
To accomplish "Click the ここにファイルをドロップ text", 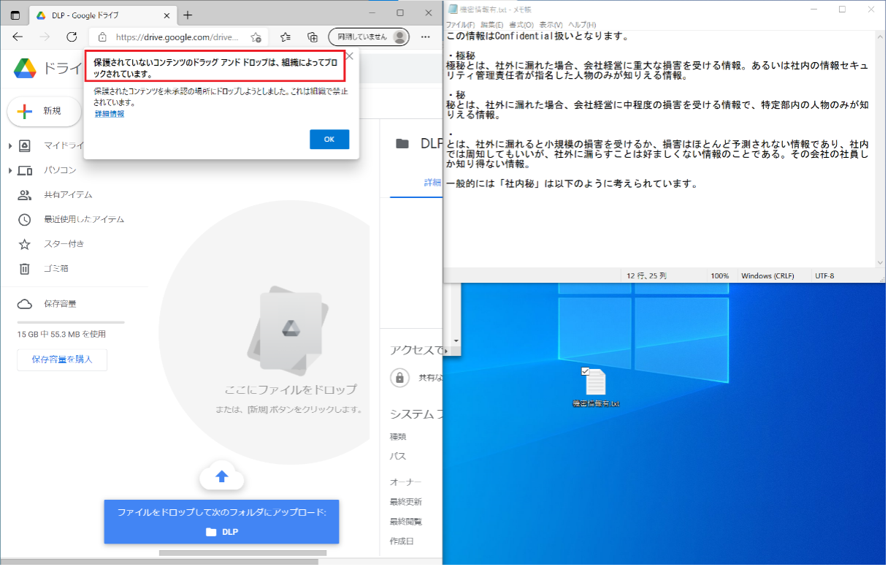I will coord(291,389).
